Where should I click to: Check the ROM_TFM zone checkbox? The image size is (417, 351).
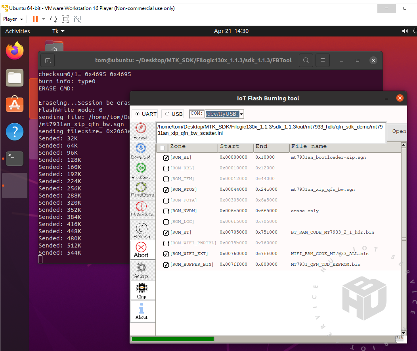166,179
